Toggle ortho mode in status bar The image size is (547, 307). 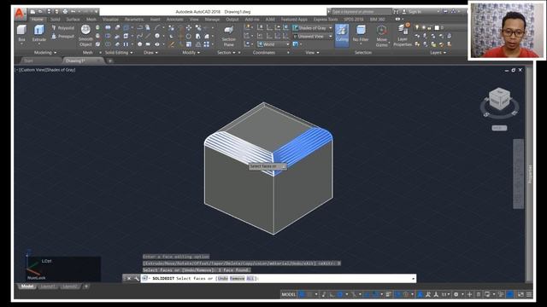tap(332, 294)
